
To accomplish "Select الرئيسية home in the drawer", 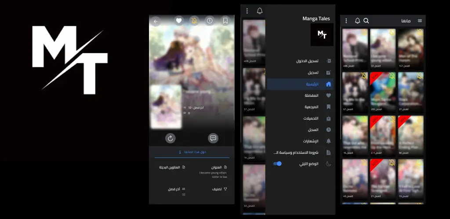I will (300, 85).
